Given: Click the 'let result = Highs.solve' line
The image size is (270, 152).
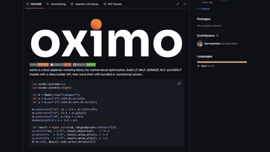Looking at the screenshot, I should 74,127.
